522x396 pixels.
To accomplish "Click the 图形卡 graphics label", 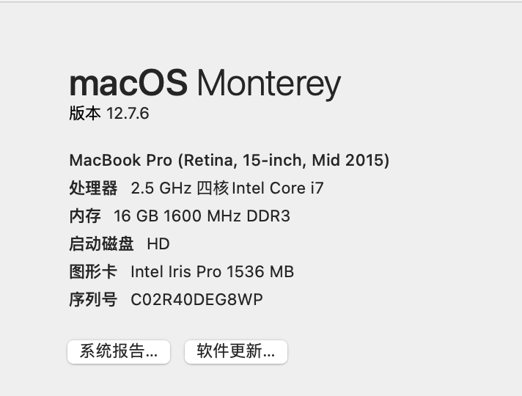I will click(93, 272).
